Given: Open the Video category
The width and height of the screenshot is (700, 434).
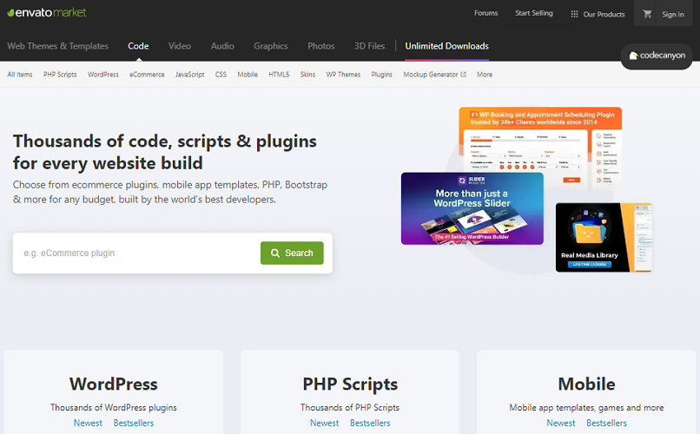Looking at the screenshot, I should [x=180, y=46].
